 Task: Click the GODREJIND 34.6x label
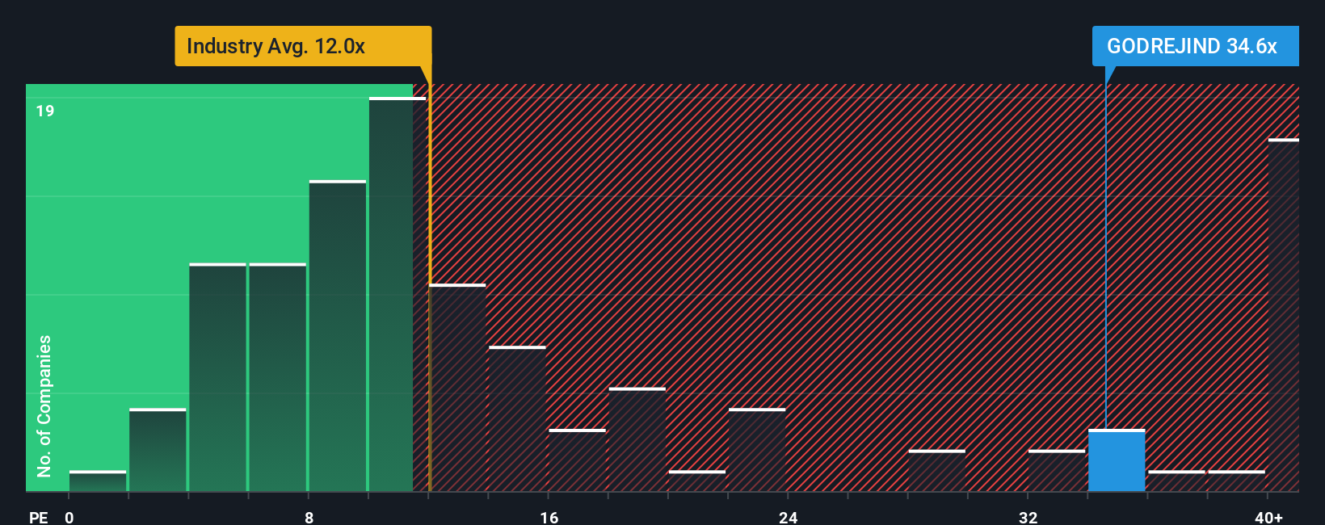click(1195, 46)
